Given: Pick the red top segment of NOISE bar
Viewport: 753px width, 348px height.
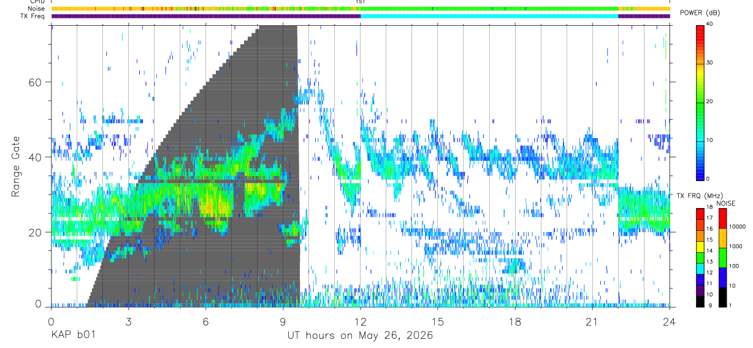Looking at the screenshot, I should (722, 218).
